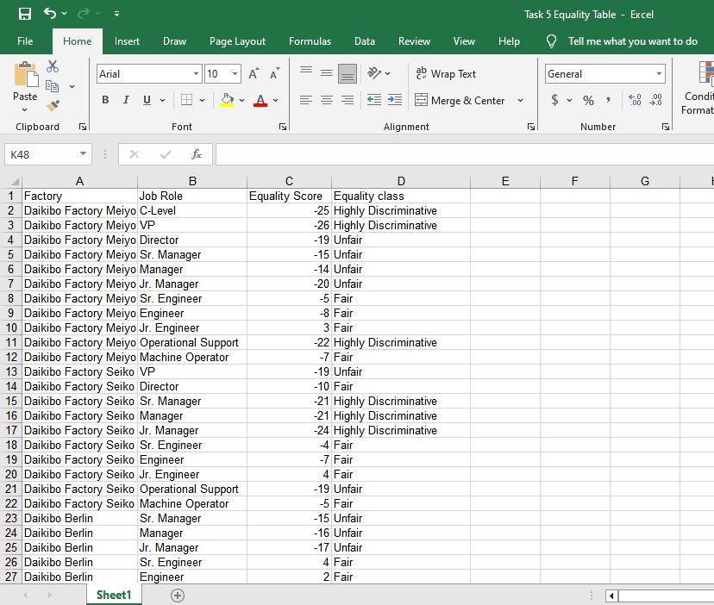Open the Paste options arrow below Paste
This screenshot has height=605, width=714.
pyautogui.click(x=25, y=109)
